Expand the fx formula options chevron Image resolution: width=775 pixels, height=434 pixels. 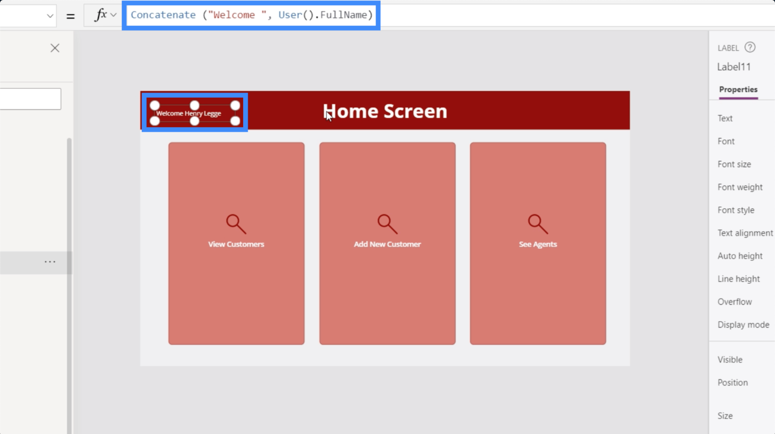[x=113, y=15]
